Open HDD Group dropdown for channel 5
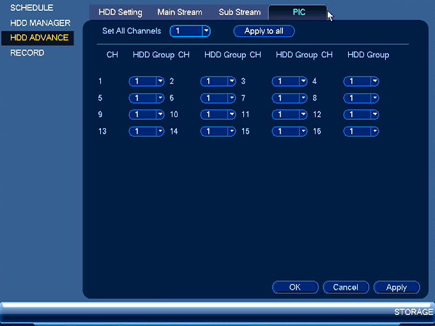435x326 pixels. 146,98
